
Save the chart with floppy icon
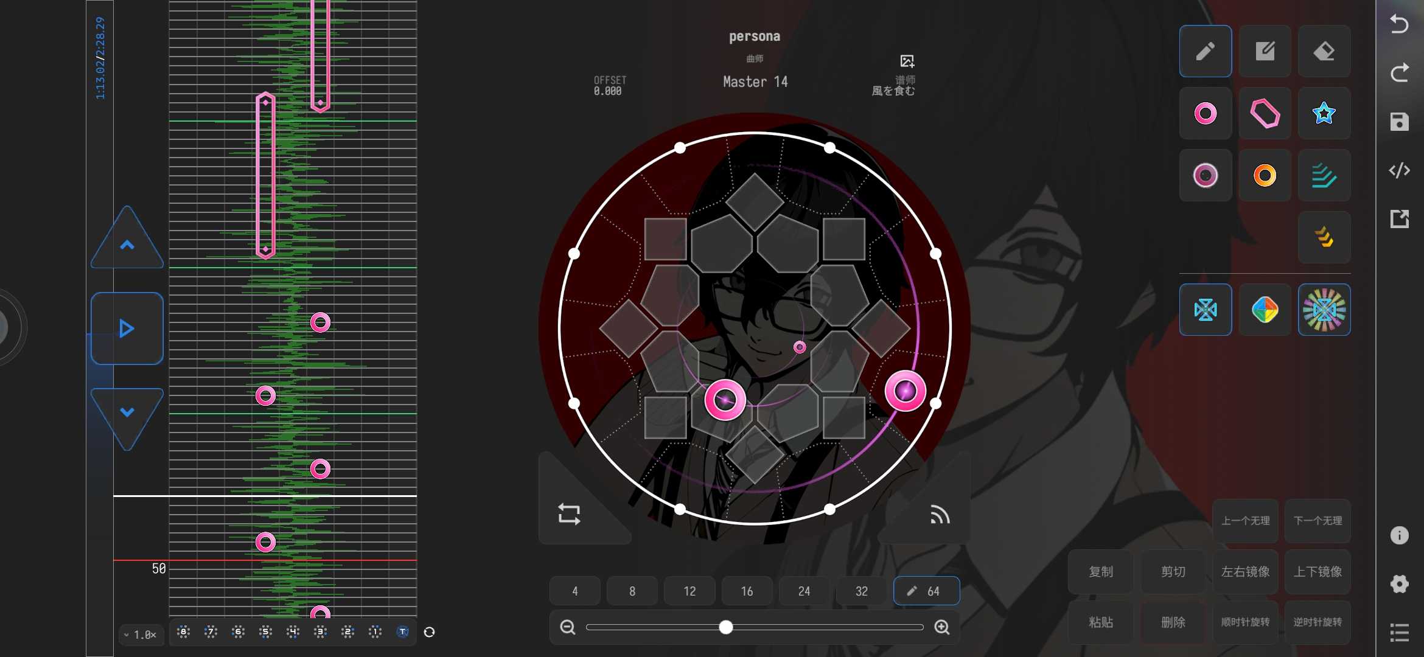pos(1399,122)
